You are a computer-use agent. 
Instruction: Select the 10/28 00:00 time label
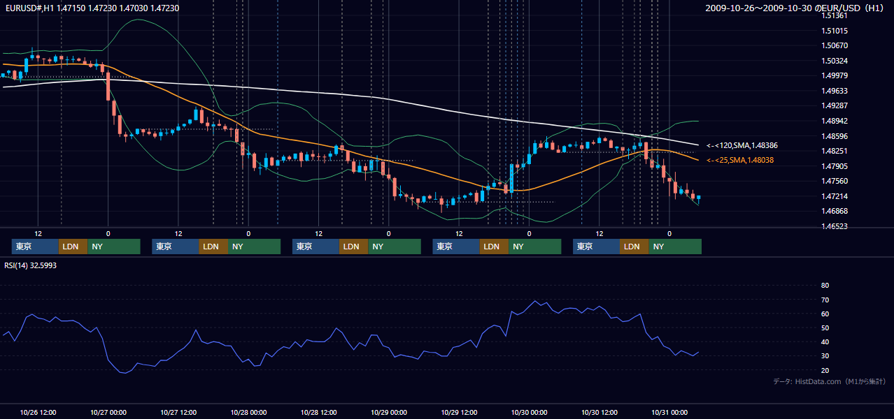[x=248, y=412]
